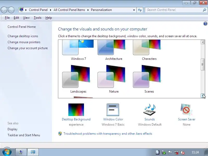Image resolution: width=208 pixels, height=156 pixels.
Task: Click the theme list scroll up arrow
Action: tap(203, 42)
